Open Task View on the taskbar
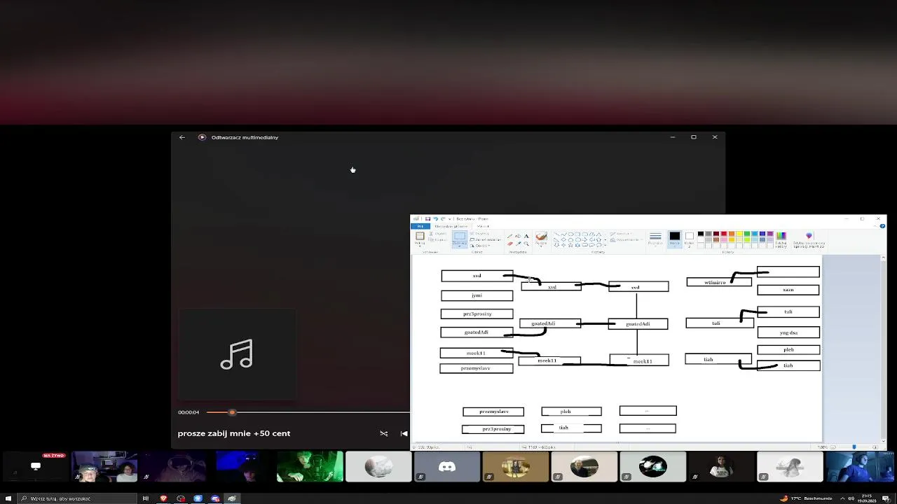897x504 pixels. pyautogui.click(x=146, y=498)
